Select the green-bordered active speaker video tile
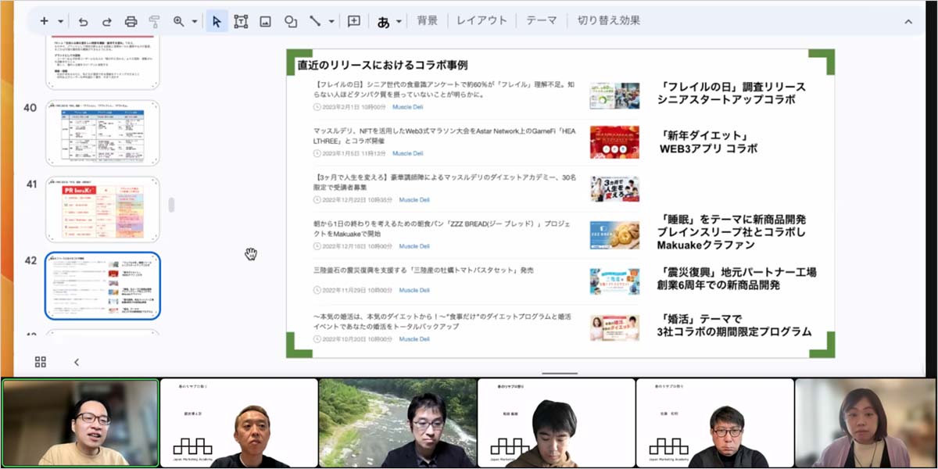This screenshot has height=469, width=938. pos(80,423)
